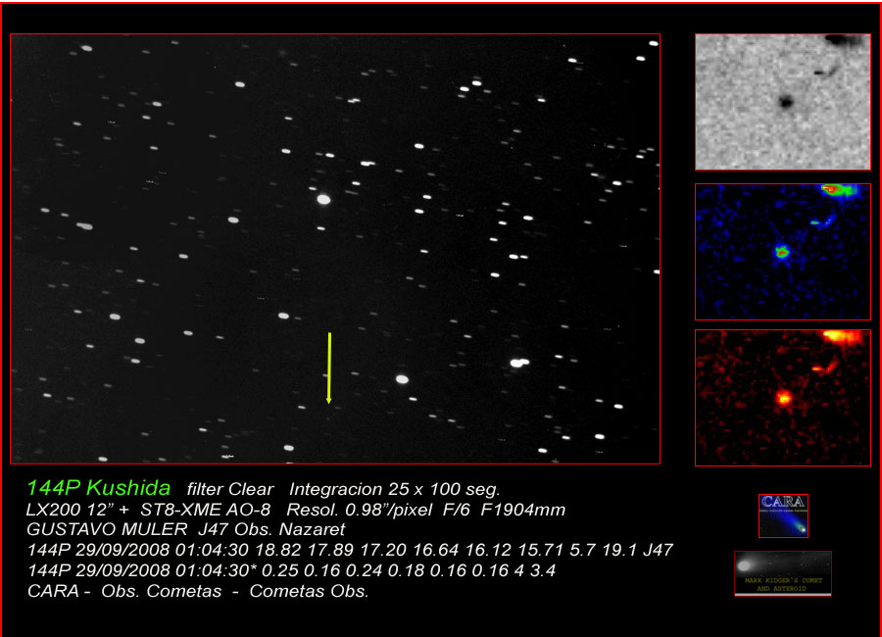Click the 'filter Clear' text
The height and width of the screenshot is (637, 882).
click(230, 489)
